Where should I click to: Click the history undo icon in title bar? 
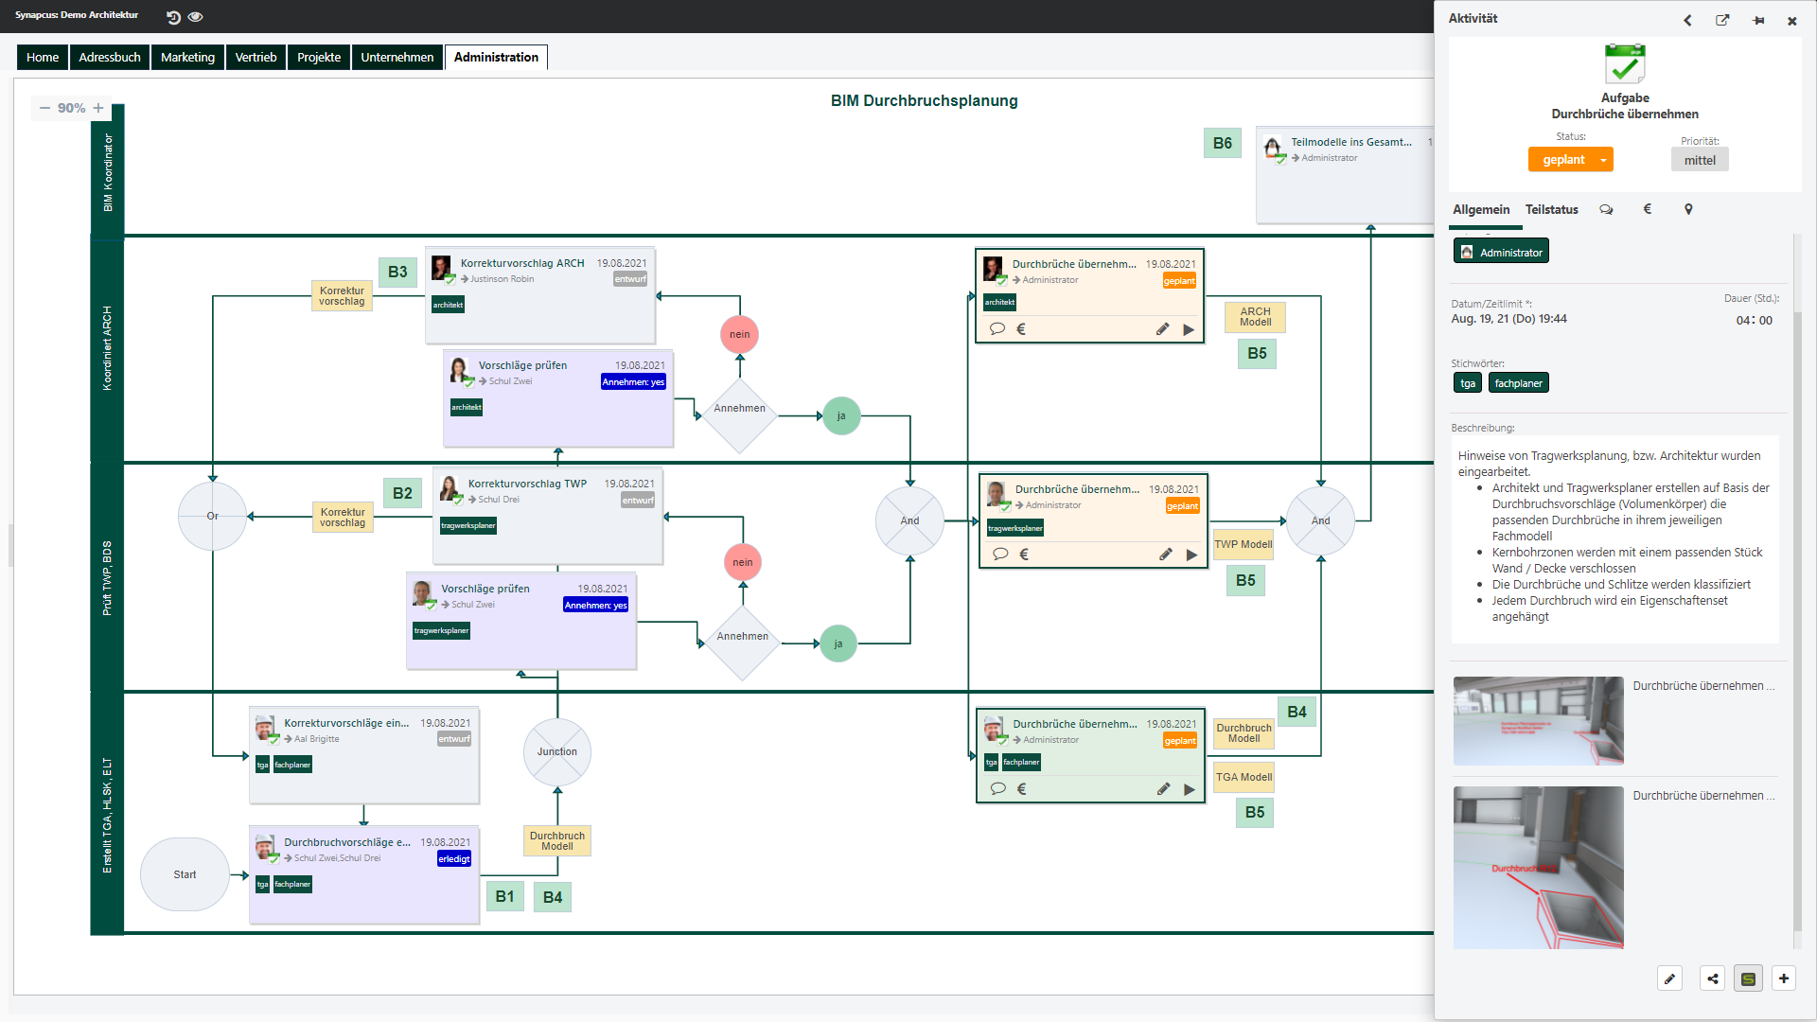pyautogui.click(x=173, y=17)
